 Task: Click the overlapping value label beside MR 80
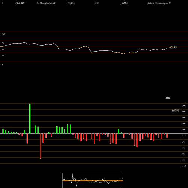(x=175, y=111)
